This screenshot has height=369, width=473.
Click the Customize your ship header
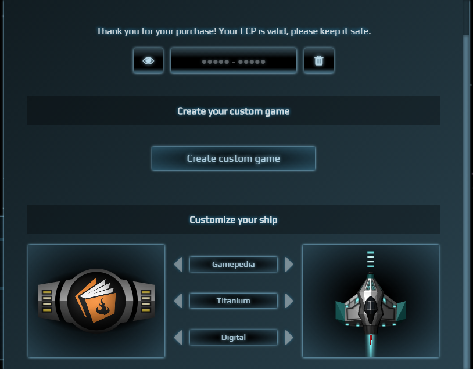coord(234,219)
